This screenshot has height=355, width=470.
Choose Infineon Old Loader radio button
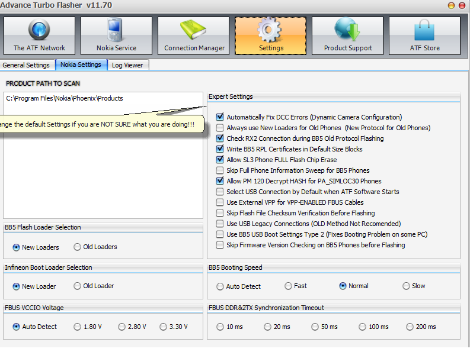(77, 286)
